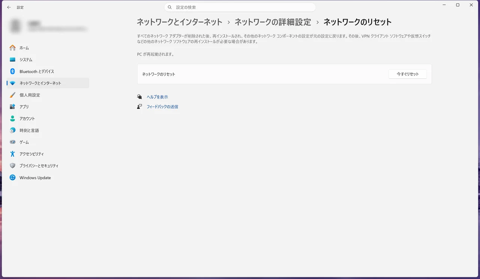
Task: Click the アクセシビリティ figure icon
Action: [13, 154]
